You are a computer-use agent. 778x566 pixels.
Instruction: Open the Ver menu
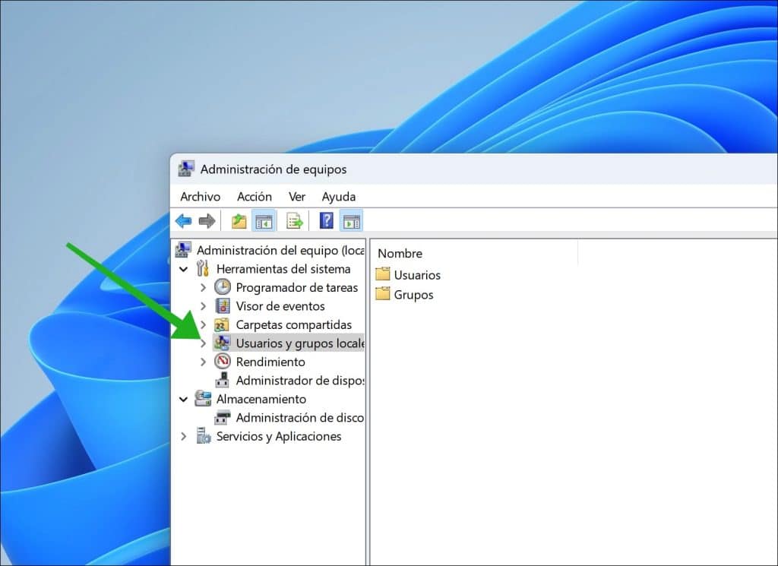(x=297, y=197)
